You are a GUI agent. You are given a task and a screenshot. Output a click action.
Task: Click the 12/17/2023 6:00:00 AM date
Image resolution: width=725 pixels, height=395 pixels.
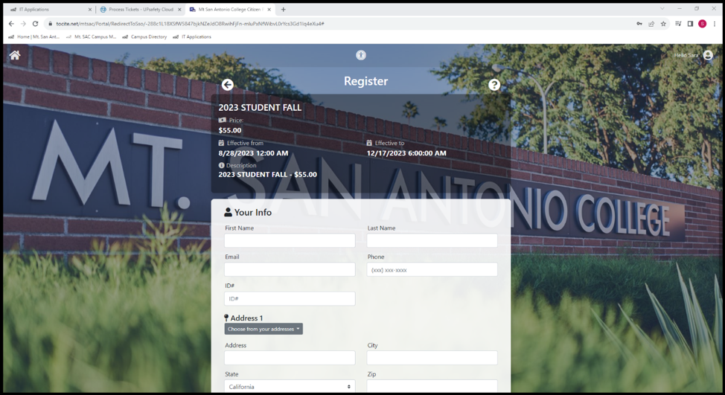(406, 153)
